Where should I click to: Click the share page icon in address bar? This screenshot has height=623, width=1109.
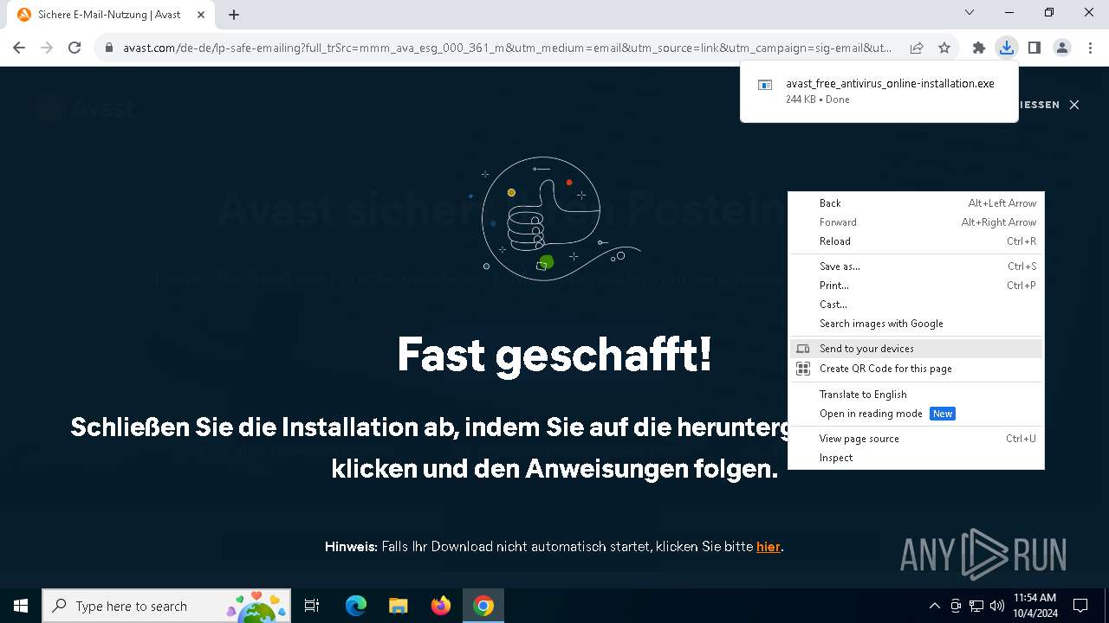tap(917, 48)
